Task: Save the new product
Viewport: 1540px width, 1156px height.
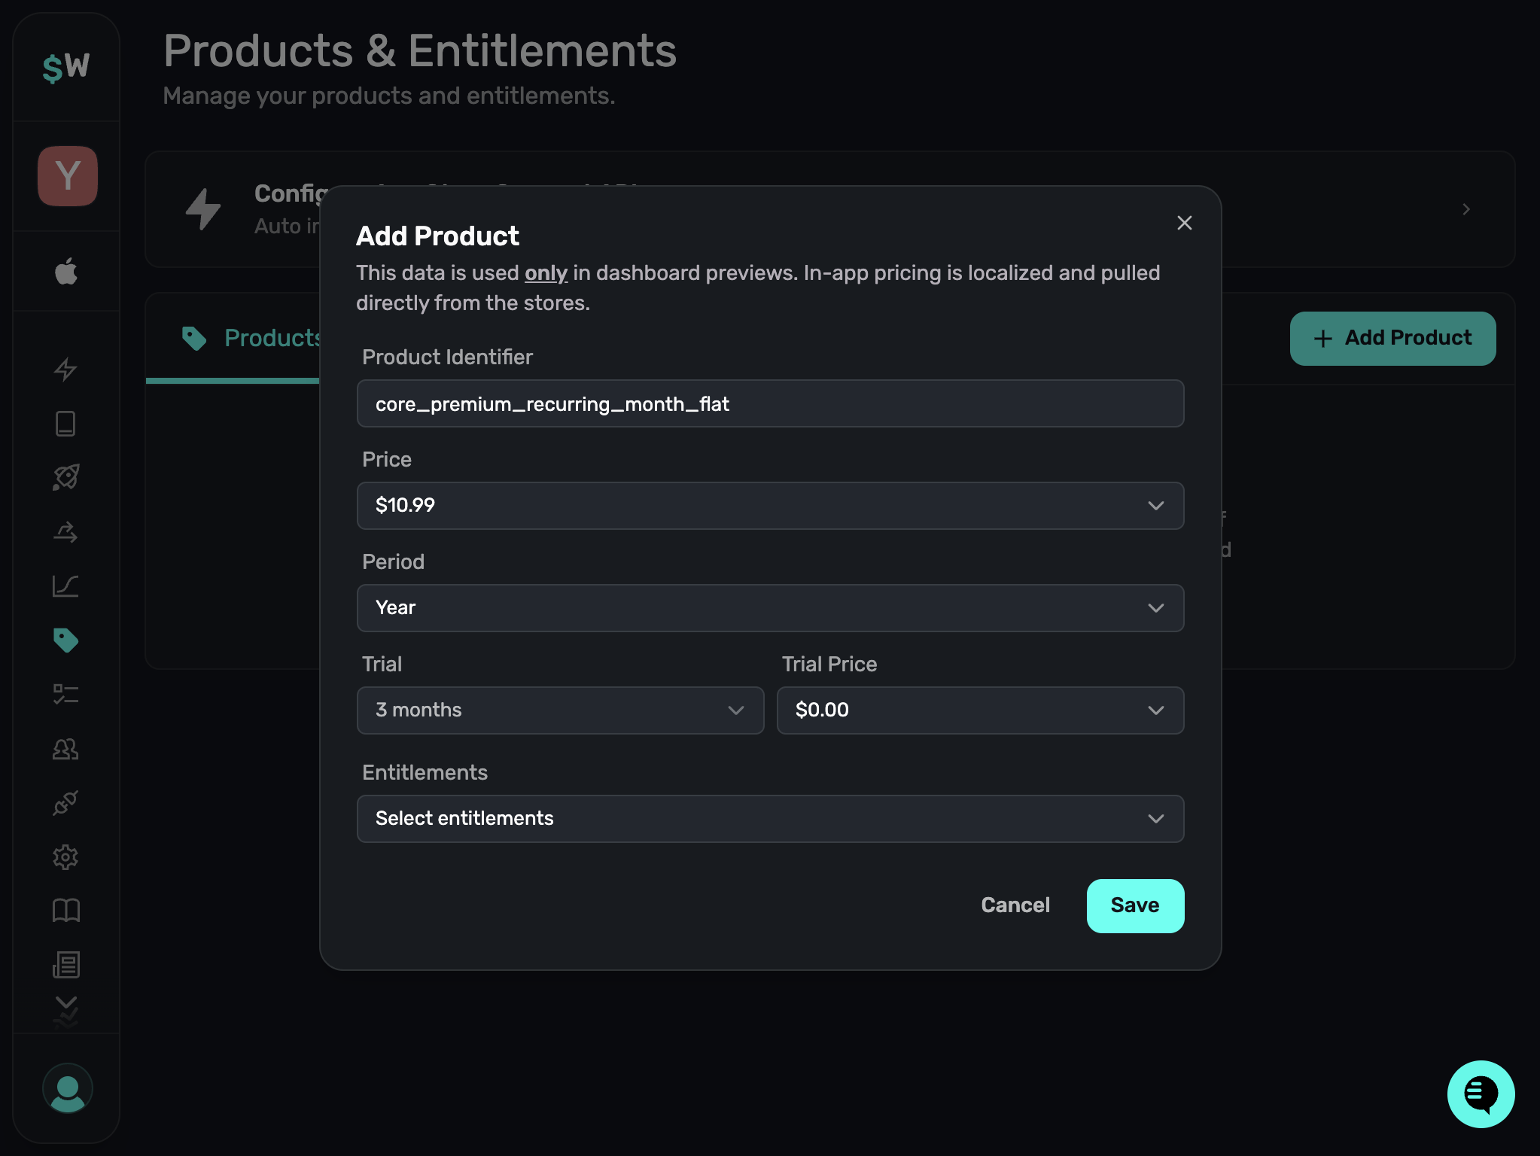Action: pos(1135,905)
